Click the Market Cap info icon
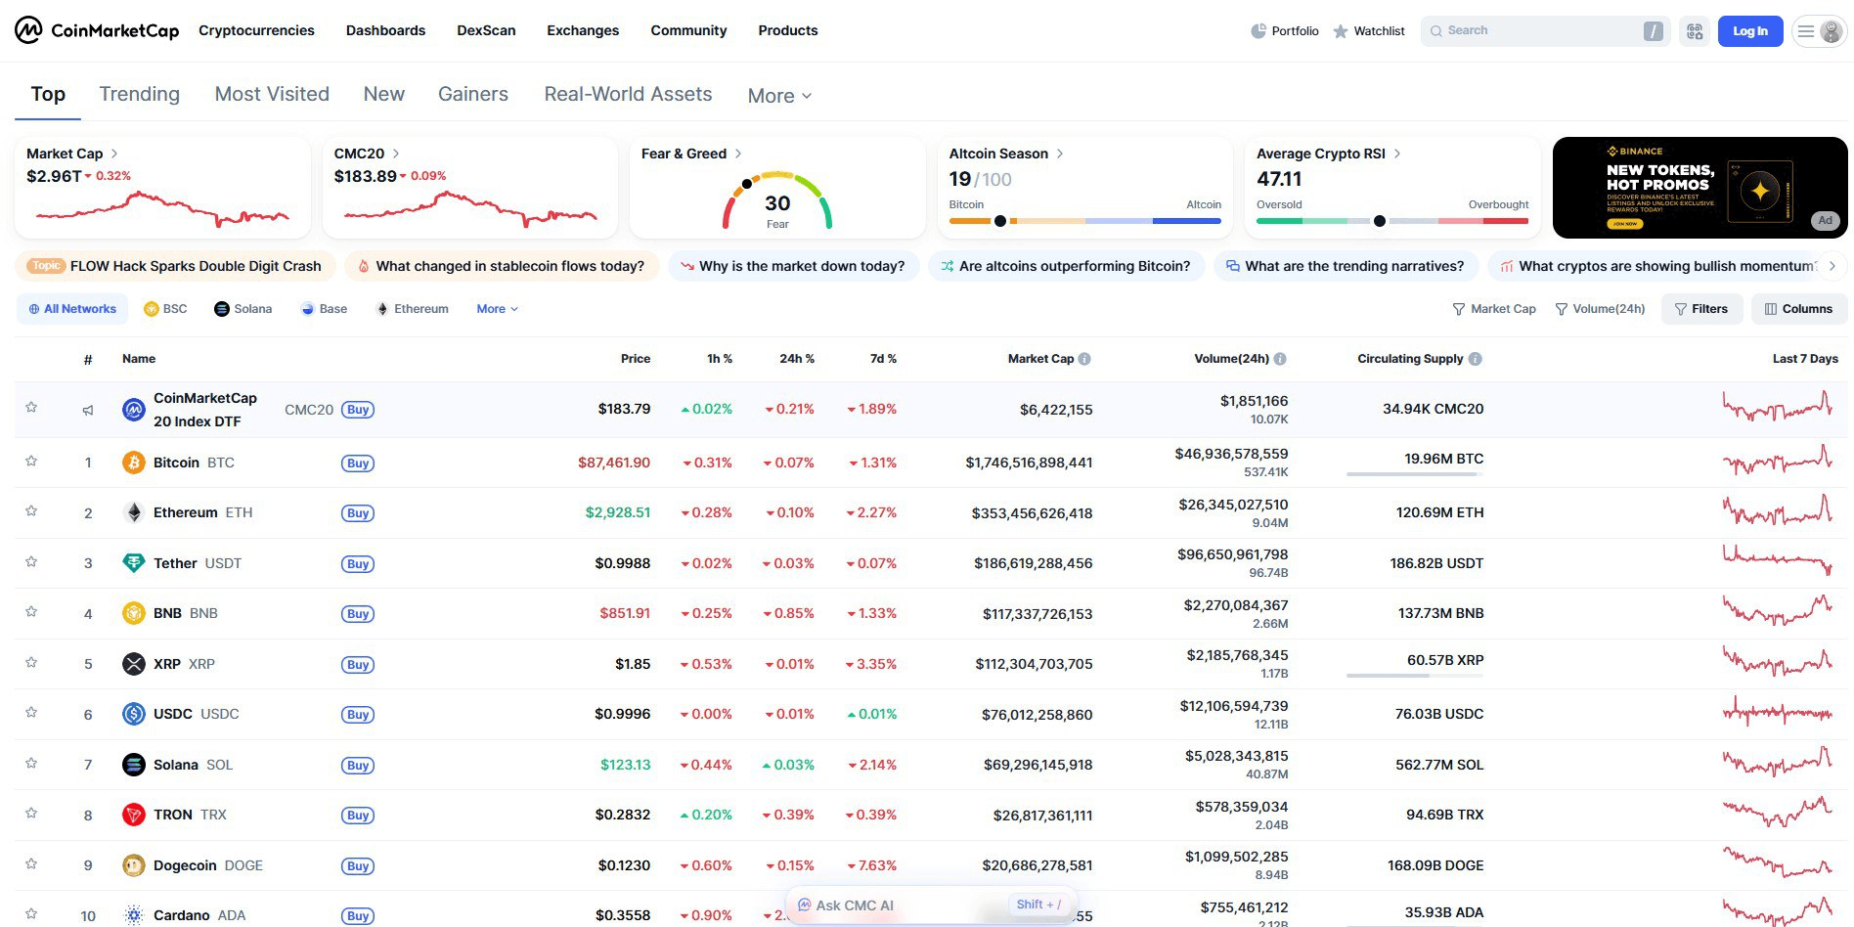Screen dimensions: 1854x927 (1084, 359)
